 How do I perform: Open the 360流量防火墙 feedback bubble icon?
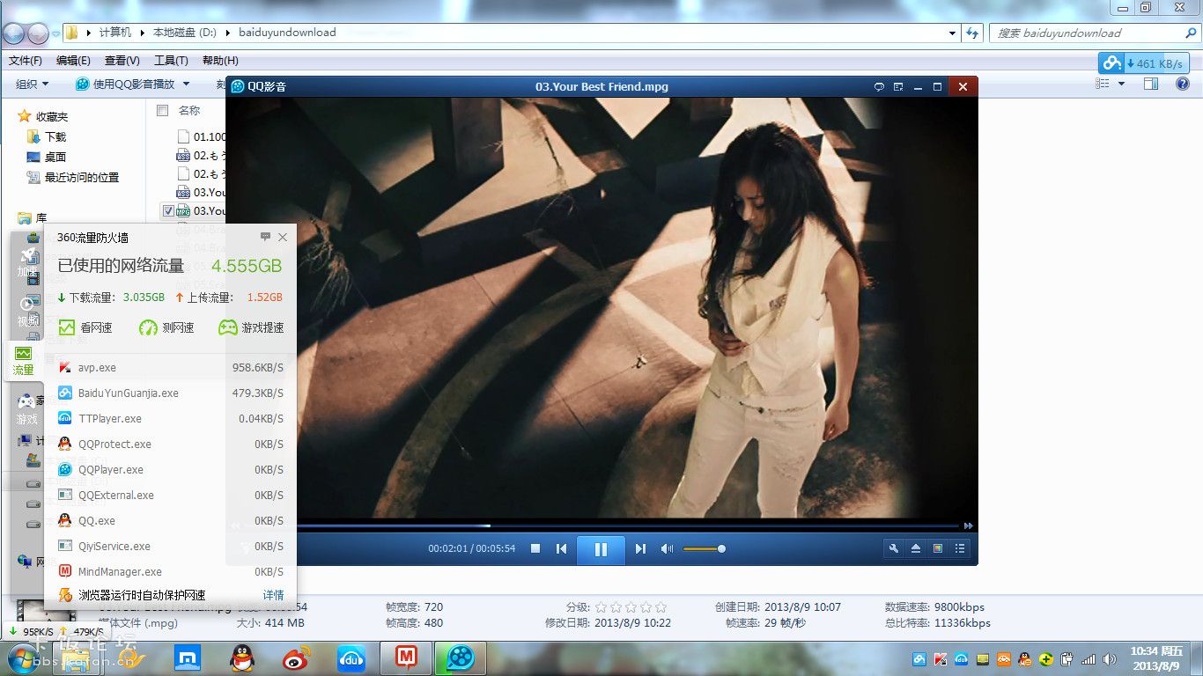point(265,238)
